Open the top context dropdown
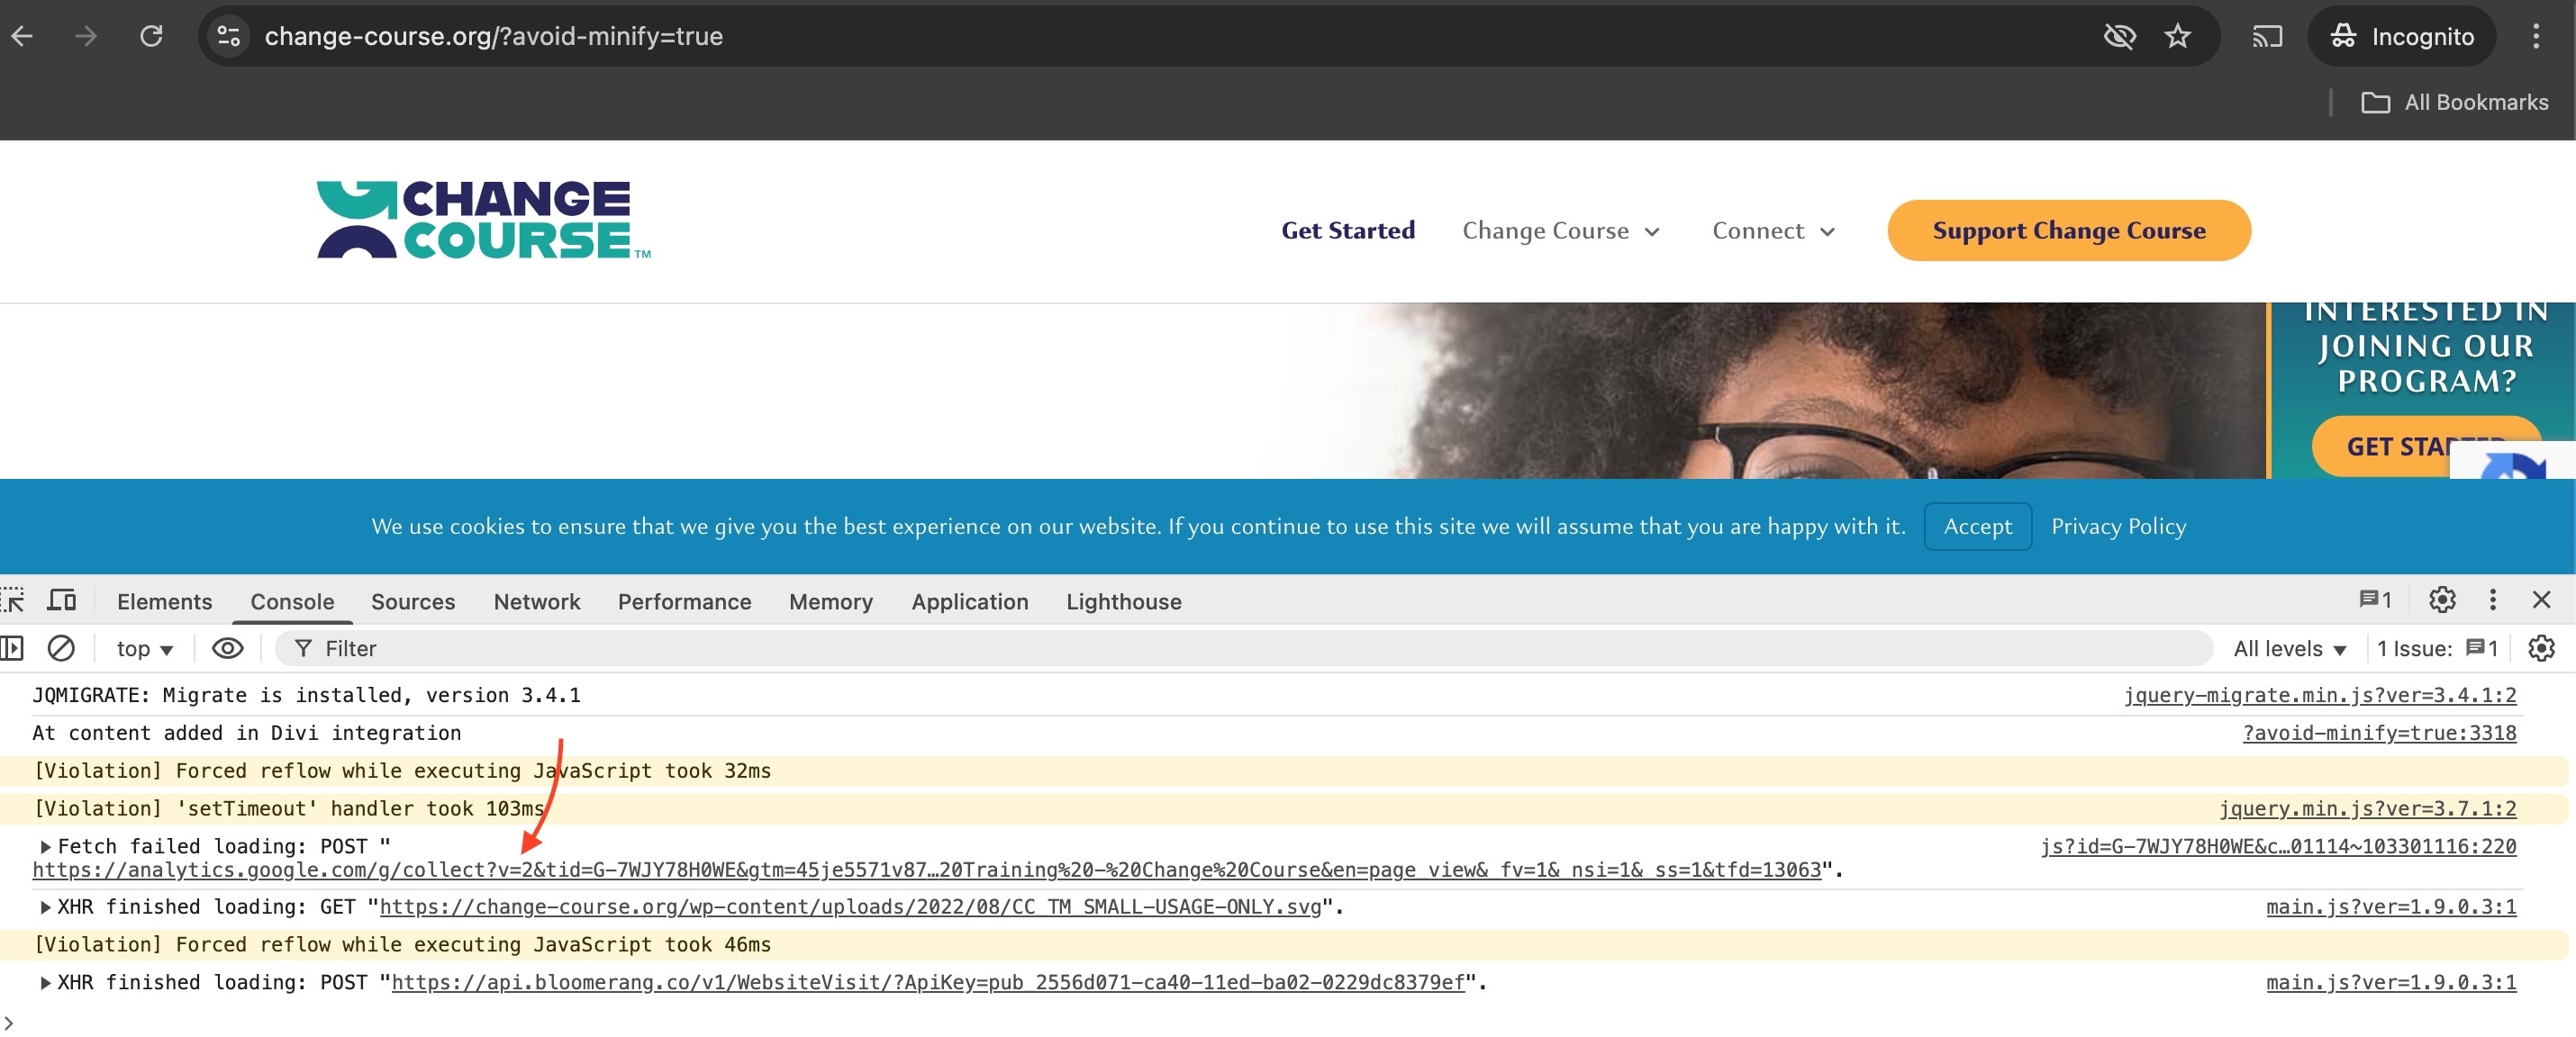 tap(145, 649)
